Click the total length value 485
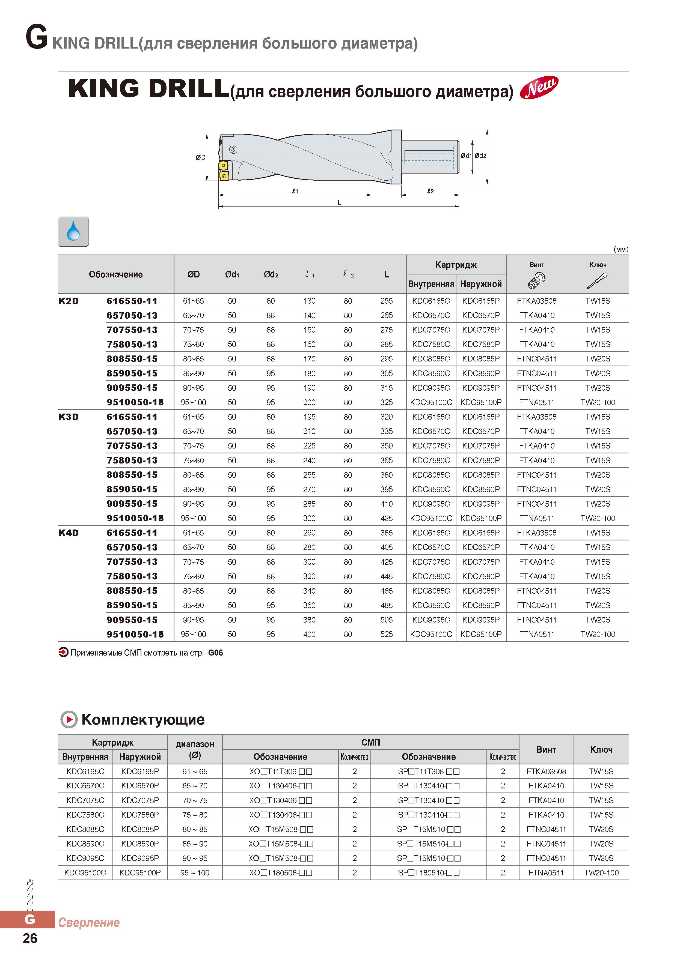This screenshot has height=957, width=677. [x=387, y=605]
